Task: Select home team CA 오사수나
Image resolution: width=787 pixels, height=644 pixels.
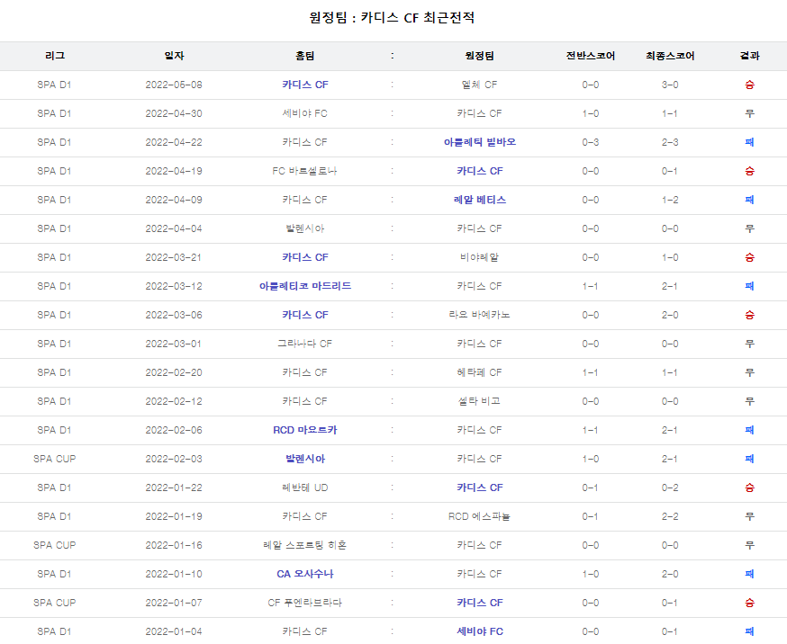Action: tap(304, 574)
